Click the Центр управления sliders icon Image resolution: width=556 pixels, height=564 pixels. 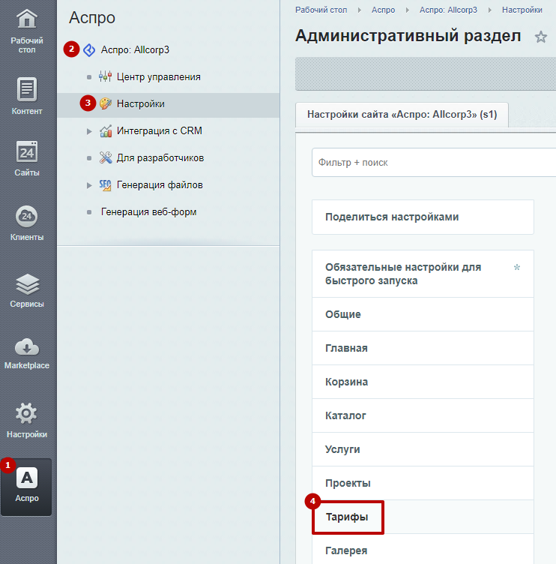click(x=106, y=76)
